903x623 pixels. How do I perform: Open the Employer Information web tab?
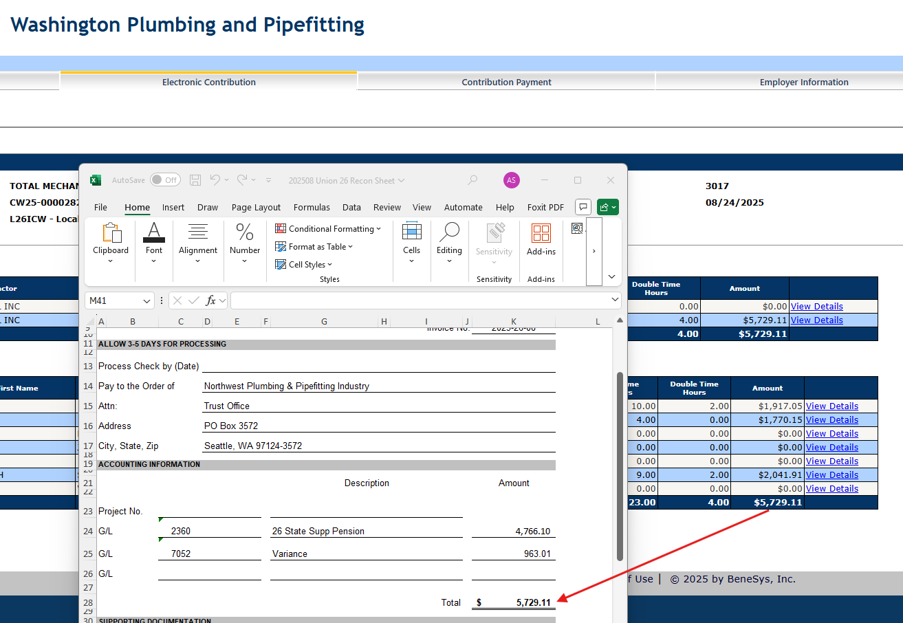(x=804, y=82)
